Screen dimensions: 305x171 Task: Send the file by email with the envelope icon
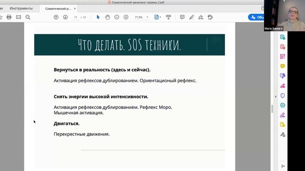19,17
